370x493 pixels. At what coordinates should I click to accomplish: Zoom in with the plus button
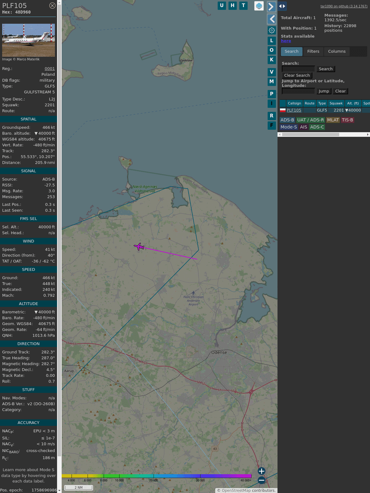point(261,471)
